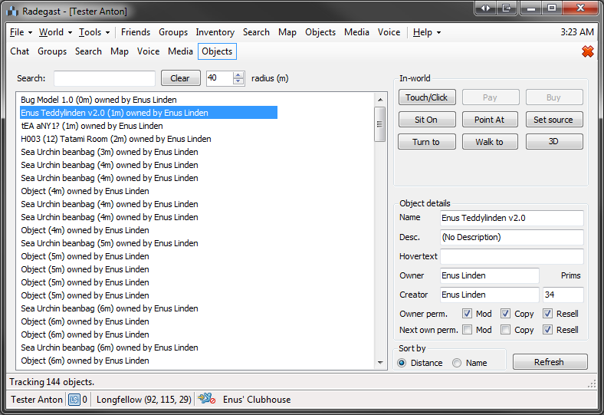Select the Objects tab
The height and width of the screenshot is (415, 604).
pyautogui.click(x=217, y=51)
